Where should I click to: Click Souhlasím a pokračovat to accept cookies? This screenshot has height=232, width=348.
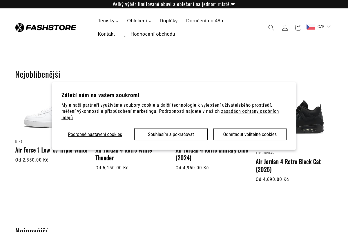(x=171, y=134)
